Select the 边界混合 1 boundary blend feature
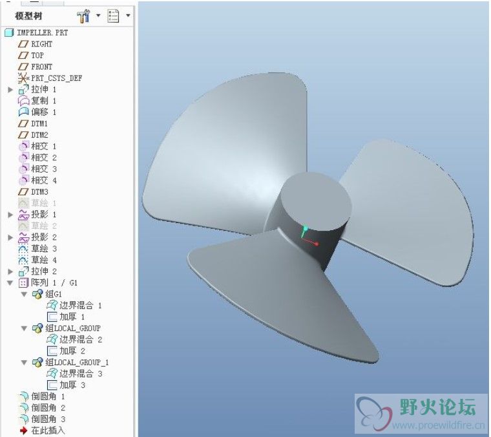 (74, 305)
